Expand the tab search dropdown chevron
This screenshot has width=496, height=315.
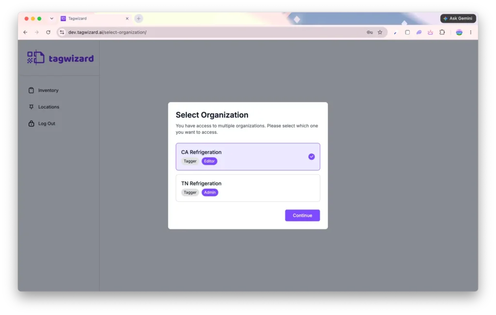[x=51, y=19]
